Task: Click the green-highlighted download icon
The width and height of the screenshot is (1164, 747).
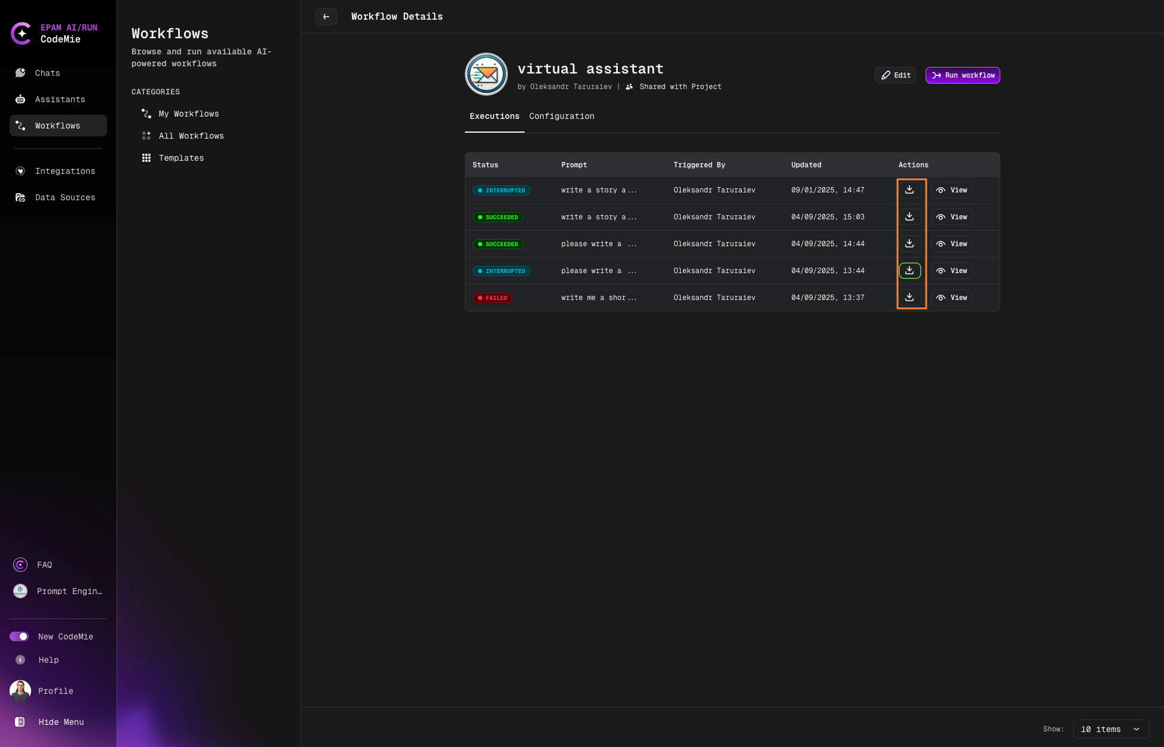Action: pos(909,271)
